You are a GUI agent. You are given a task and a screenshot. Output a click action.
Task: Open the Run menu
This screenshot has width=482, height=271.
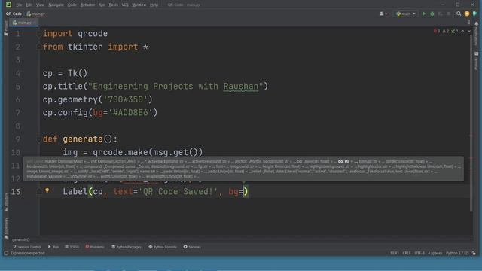point(102,5)
